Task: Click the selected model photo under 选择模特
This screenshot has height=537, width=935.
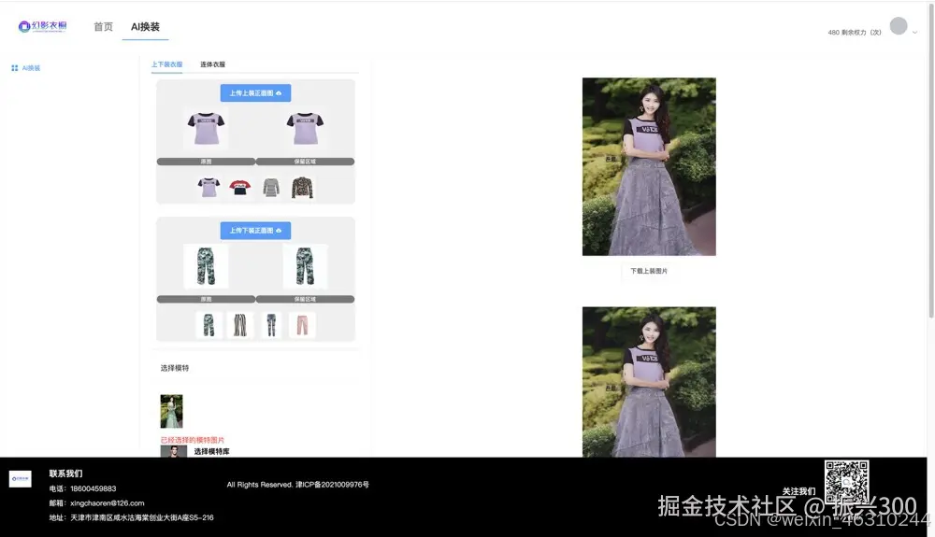Action: click(x=172, y=411)
